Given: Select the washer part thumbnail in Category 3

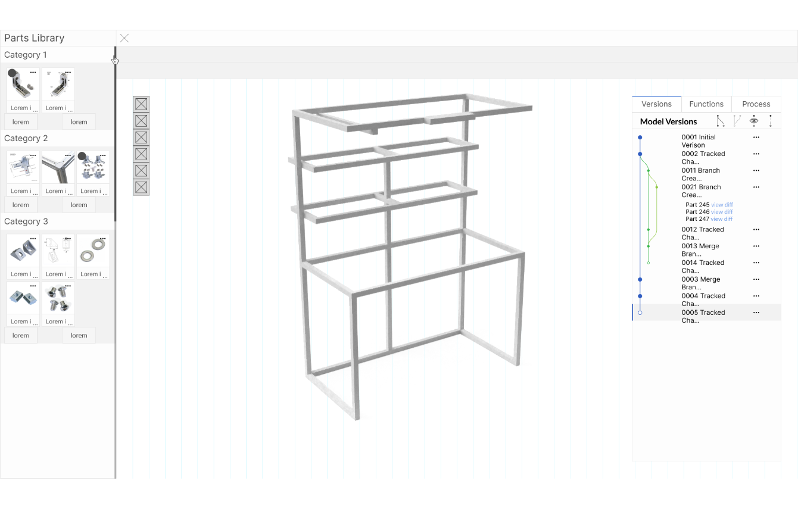Looking at the screenshot, I should pyautogui.click(x=93, y=250).
